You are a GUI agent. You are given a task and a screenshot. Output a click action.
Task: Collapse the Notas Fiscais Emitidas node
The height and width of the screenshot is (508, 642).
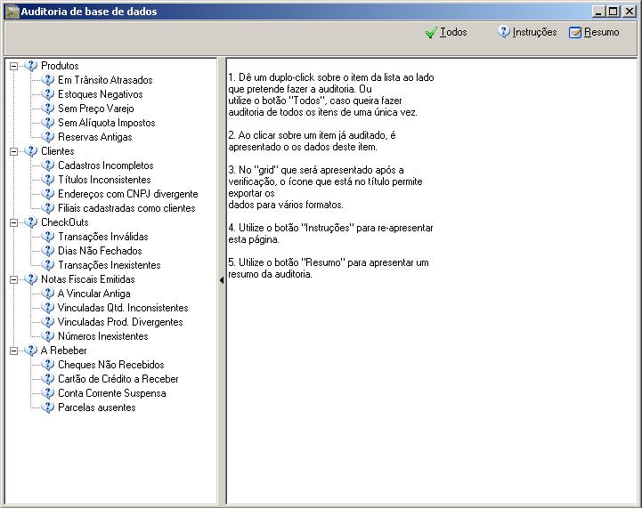coord(13,279)
